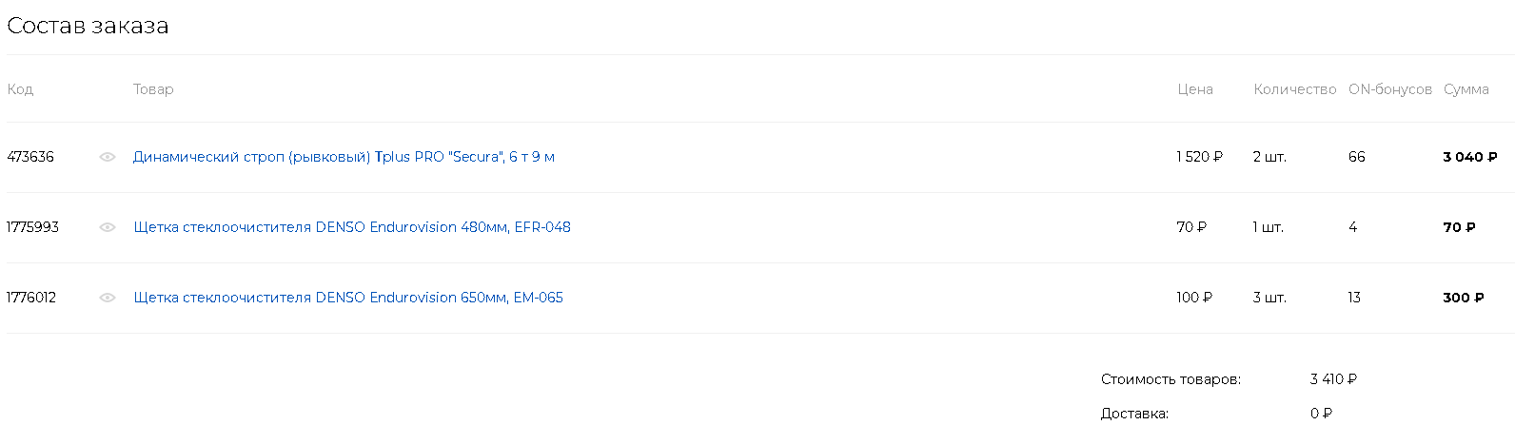Click the ON-бонусов column header

[x=1390, y=89]
